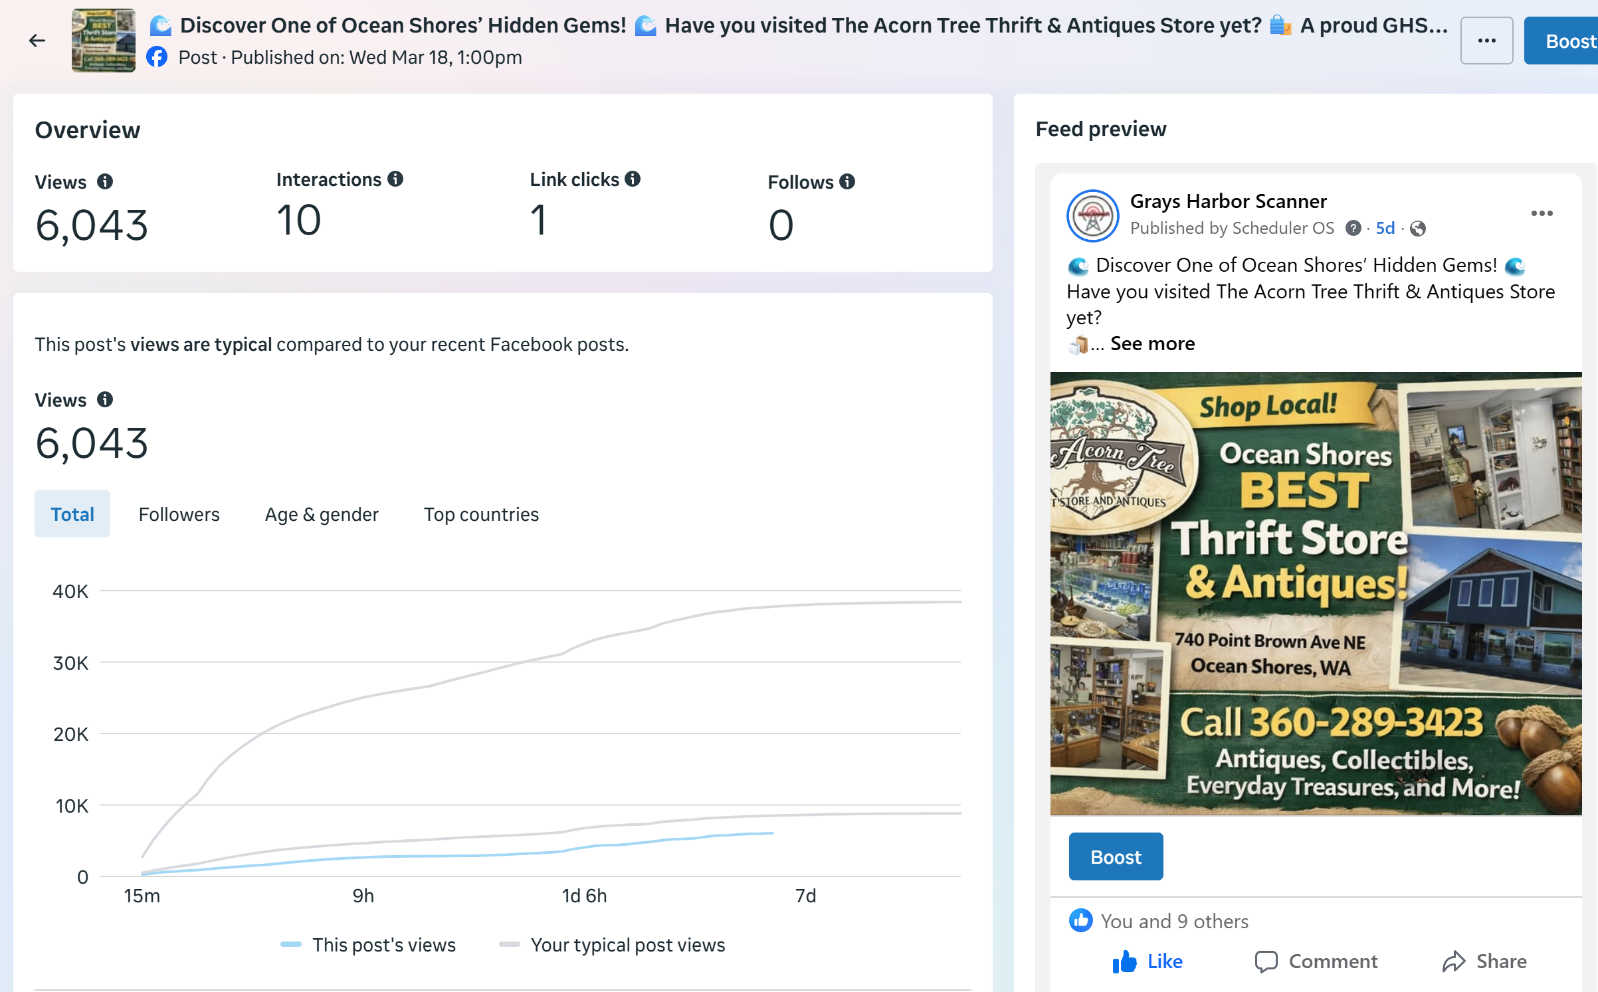The height and width of the screenshot is (992, 1598).
Task: Click the globe audience icon in feed preview
Action: click(x=1417, y=229)
